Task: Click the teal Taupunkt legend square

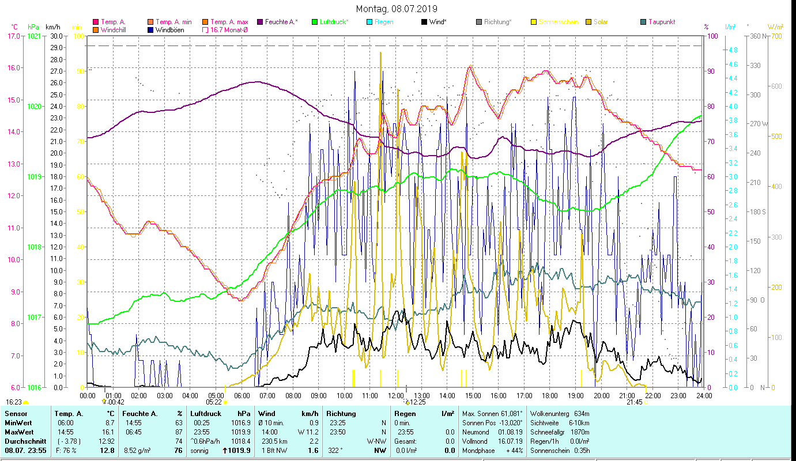Action: (x=643, y=22)
